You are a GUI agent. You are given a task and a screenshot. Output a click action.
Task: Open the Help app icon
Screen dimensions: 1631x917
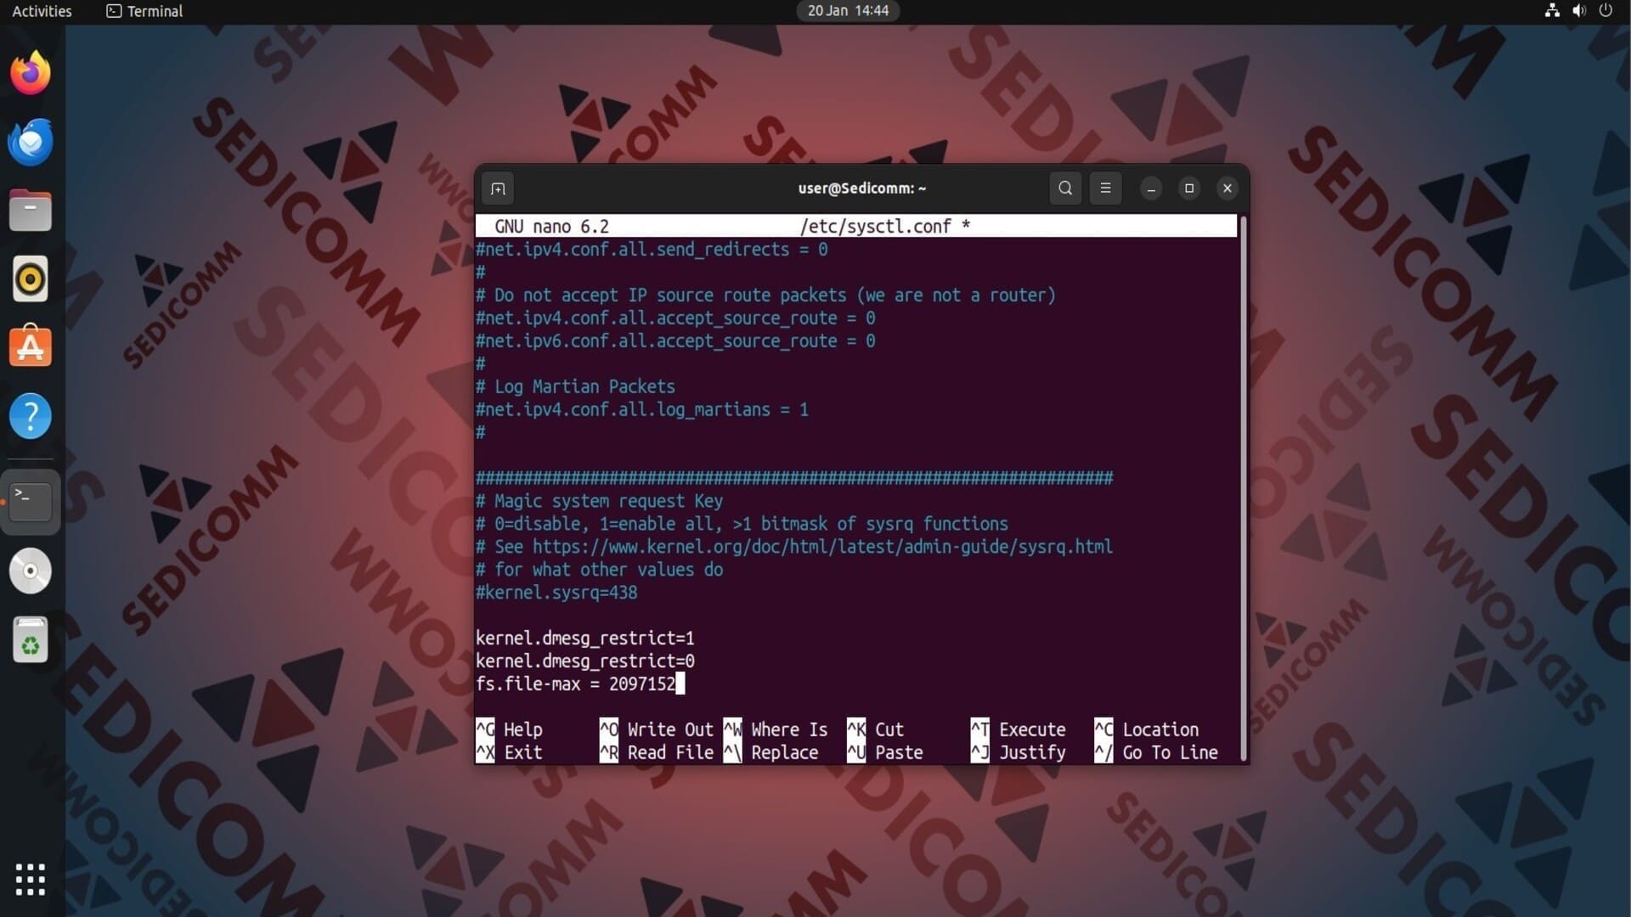pyautogui.click(x=31, y=416)
